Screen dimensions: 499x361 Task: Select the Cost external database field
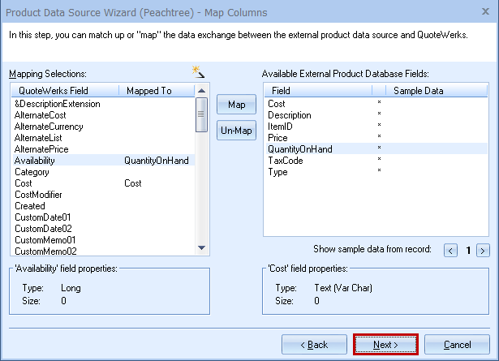point(376,104)
